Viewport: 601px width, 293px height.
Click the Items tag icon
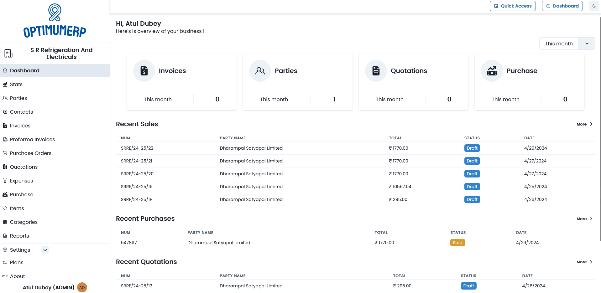[x=5, y=208]
